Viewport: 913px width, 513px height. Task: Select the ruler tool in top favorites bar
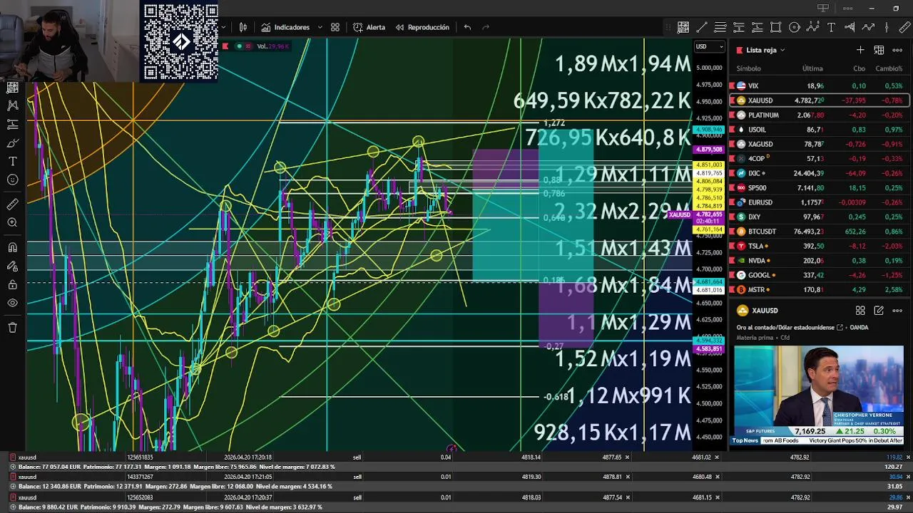[x=905, y=27]
